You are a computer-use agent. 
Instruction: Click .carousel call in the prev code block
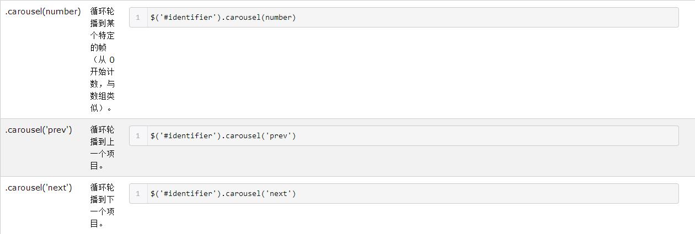coord(241,136)
